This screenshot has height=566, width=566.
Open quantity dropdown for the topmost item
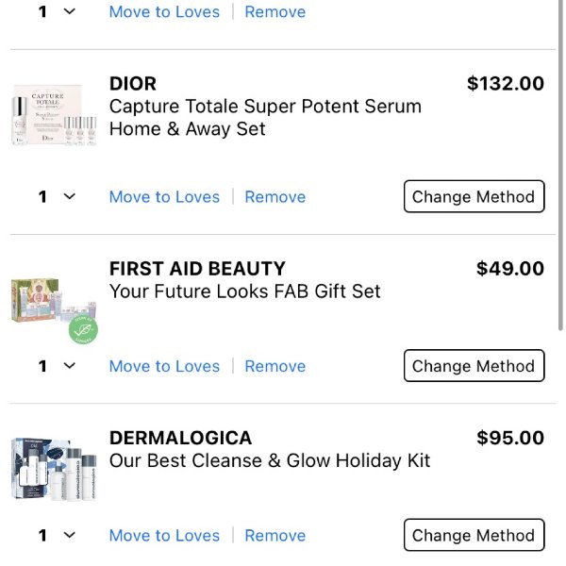[x=57, y=11]
